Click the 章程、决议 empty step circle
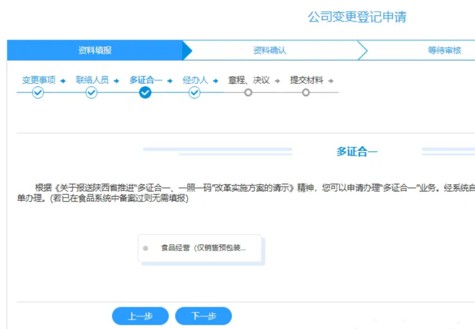 pyautogui.click(x=248, y=92)
